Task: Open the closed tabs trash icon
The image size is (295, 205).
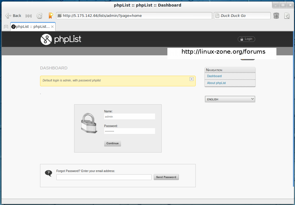Action: coord(276,16)
